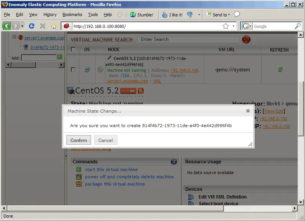Image resolution: width=305 pixels, height=221 pixels.
Task: Click the vertical scrollbar down arrow
Action: [300, 202]
